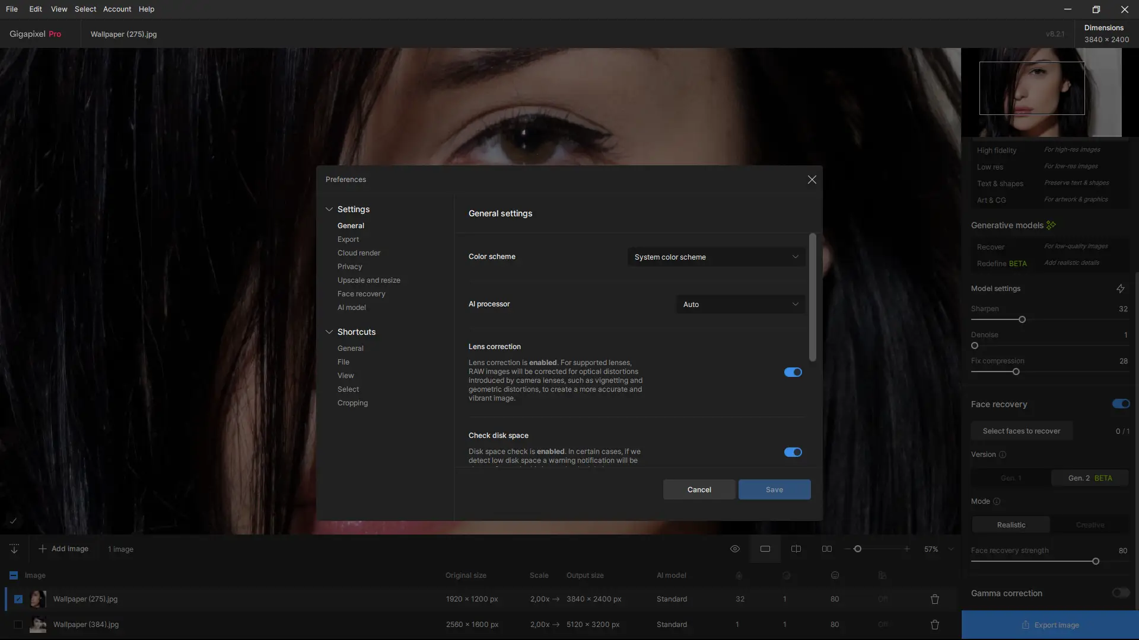Viewport: 1139px width, 640px height.
Task: Open the AI processor dropdown
Action: tap(740, 305)
